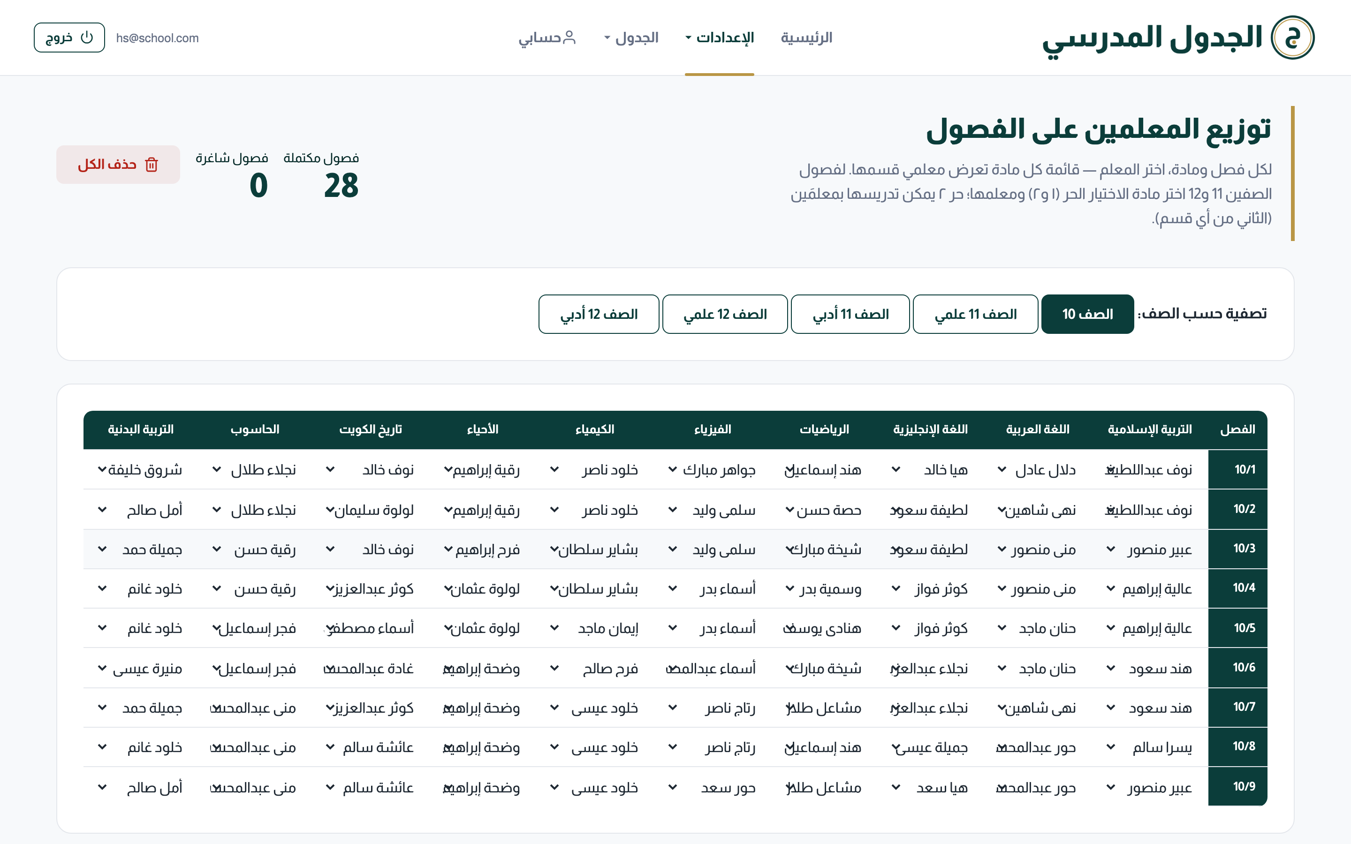Screen dimensions: 1351x844
Task: Open the الإعدادات dropdown menu
Action: (x=720, y=38)
